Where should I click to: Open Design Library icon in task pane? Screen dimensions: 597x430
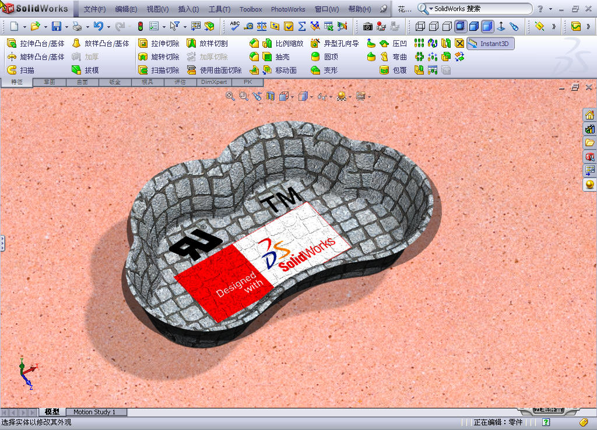point(589,129)
